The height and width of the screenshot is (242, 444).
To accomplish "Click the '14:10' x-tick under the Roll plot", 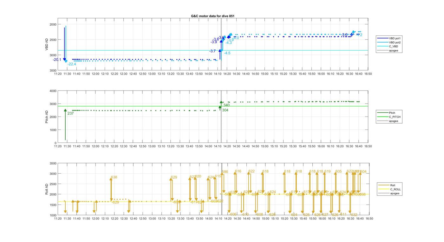I will pyautogui.click(x=218, y=219).
